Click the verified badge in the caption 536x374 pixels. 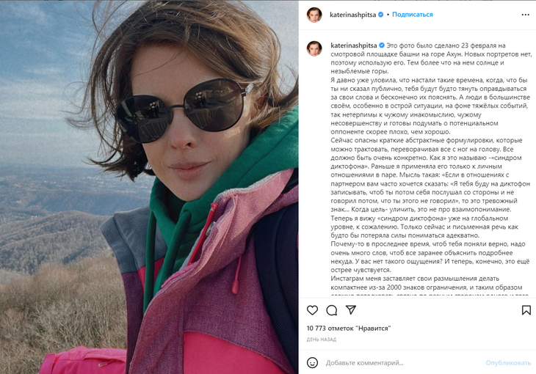click(382, 45)
